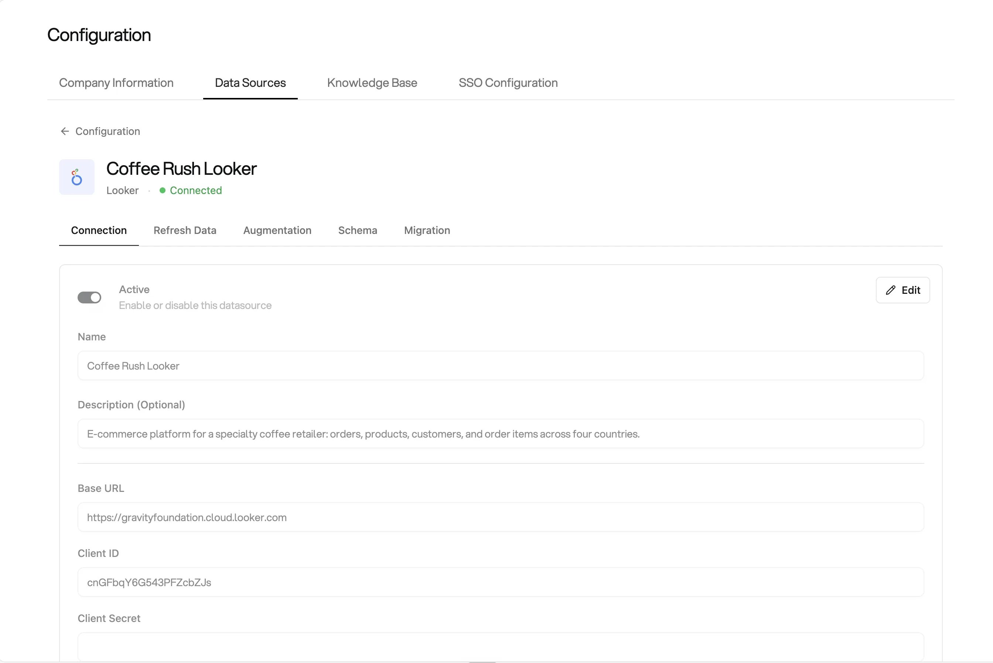The width and height of the screenshot is (993, 663).
Task: Toggle the Active datasource switch
Action: [89, 297]
